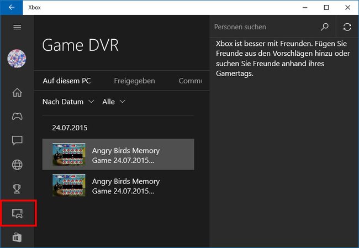Image resolution: width=359 pixels, height=248 pixels.
Task: Open the cut-off Community tab
Action: point(190,81)
